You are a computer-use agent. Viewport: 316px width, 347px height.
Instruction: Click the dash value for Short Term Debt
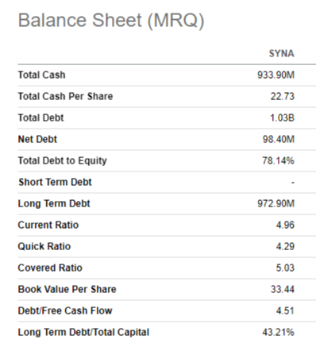293,183
